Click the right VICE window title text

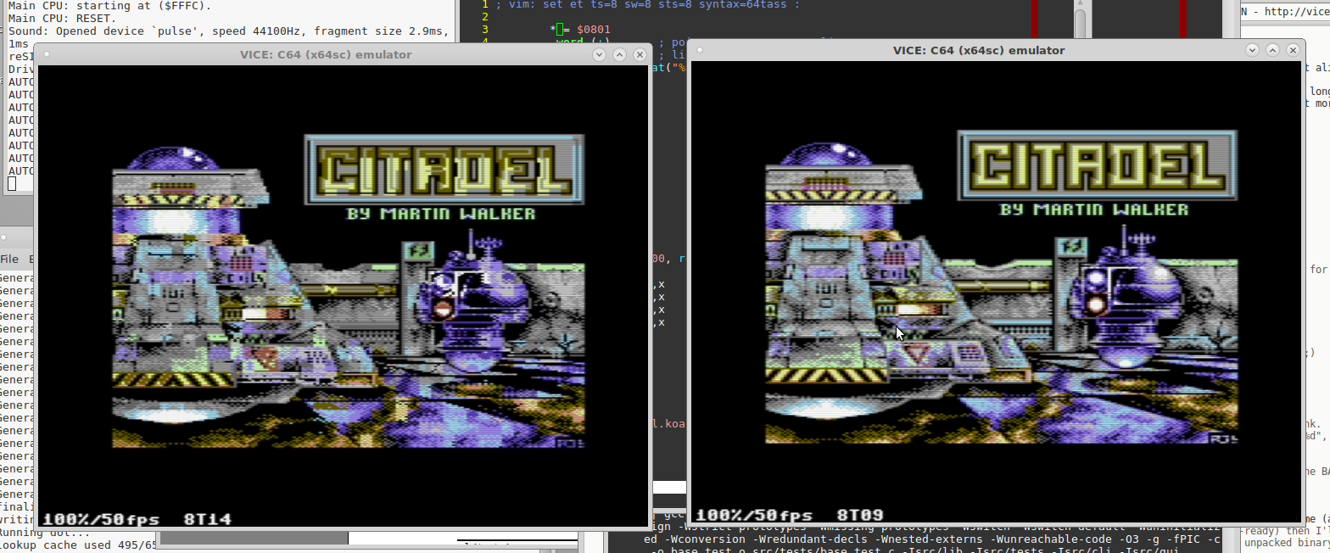[979, 50]
